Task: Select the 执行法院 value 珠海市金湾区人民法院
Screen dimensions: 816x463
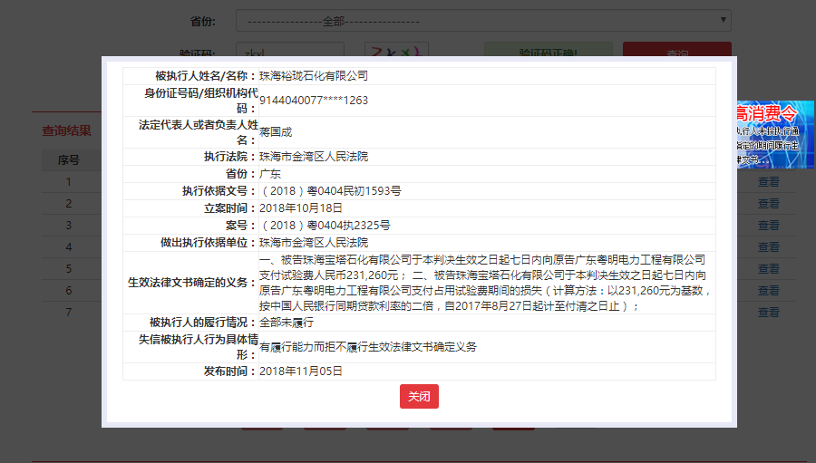Action: (314, 157)
